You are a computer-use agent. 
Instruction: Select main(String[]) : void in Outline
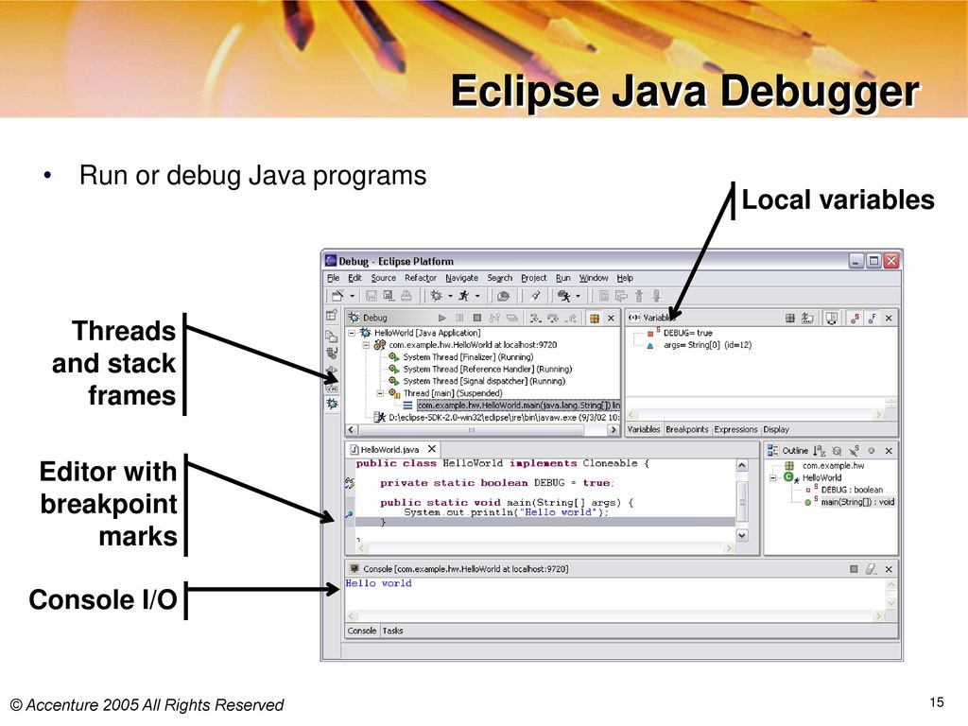857,502
